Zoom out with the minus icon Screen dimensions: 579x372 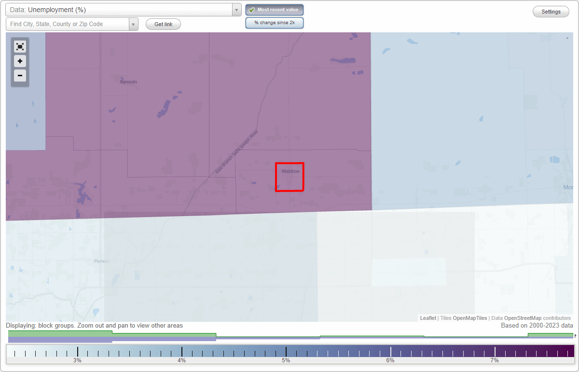coord(20,76)
